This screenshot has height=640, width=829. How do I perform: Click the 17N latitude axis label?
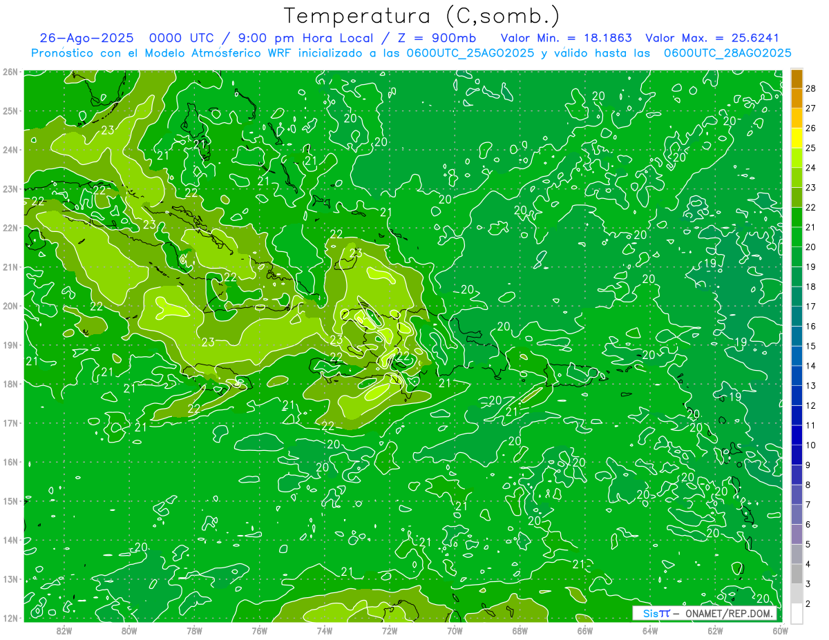10,423
